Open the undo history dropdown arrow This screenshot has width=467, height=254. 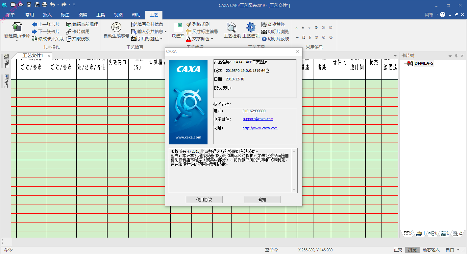(x=58, y=5)
